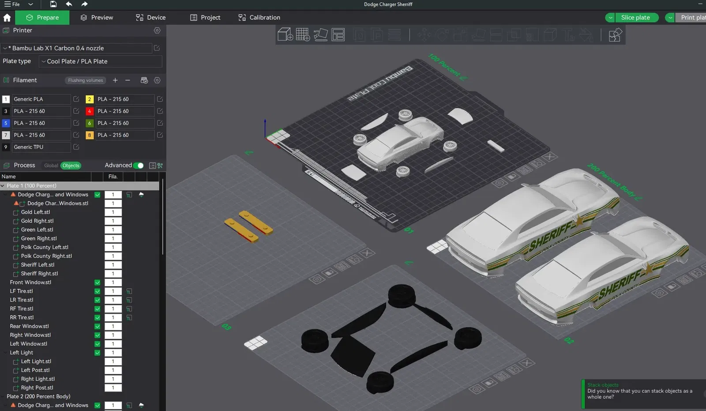Screen dimensions: 706x411
Task: Open the Assembly view puzzle icon
Action: tap(615, 34)
